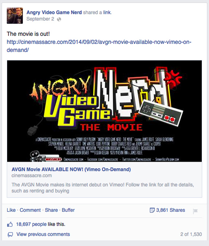209x246 pixels.
Task: Click the Comment action link
Action: coord(30,210)
